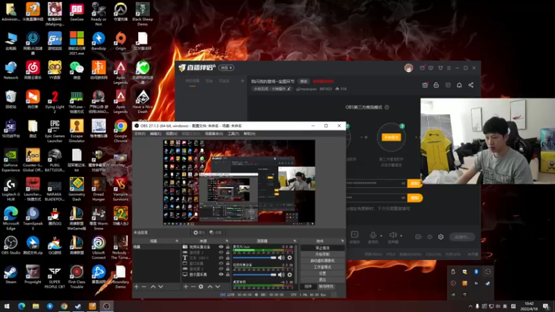Open 编辑(E) menu in OBS
The height and width of the screenshot is (312, 555).
pos(155,134)
